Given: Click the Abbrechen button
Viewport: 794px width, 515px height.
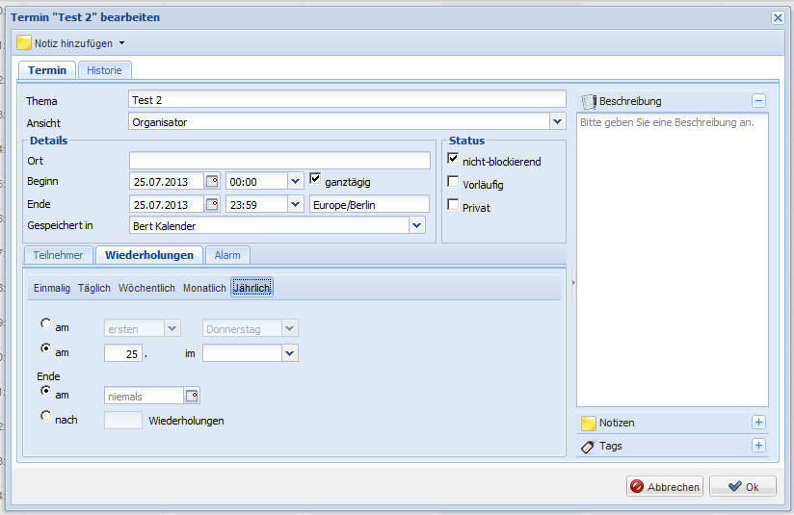Looking at the screenshot, I should coord(664,487).
